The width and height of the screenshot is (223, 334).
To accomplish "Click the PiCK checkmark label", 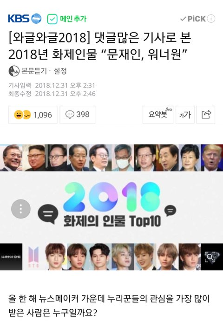I will pos(193,19).
